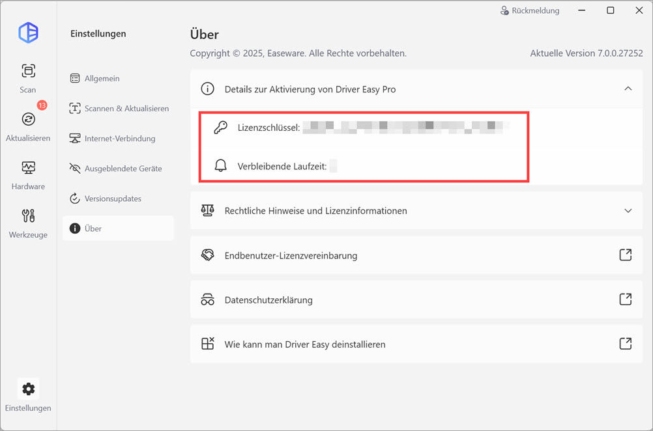The width and height of the screenshot is (653, 431).
Task: Click the Easeware copyright notice text
Action: (x=298, y=53)
